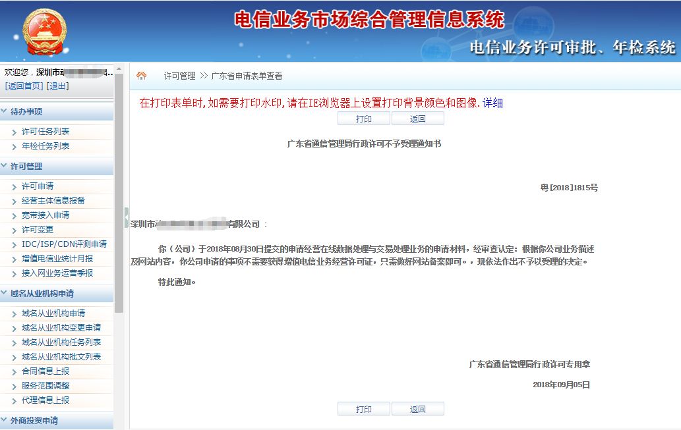Click 许可管理 in the breadcrumb
The width and height of the screenshot is (681, 430).
(180, 76)
